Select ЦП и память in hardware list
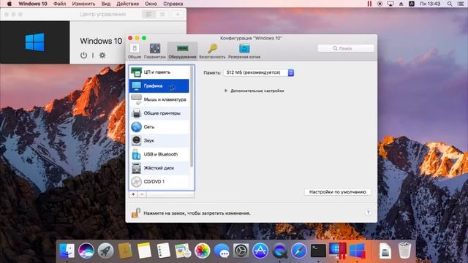Viewport: 468px width, 263px height. 159,72
